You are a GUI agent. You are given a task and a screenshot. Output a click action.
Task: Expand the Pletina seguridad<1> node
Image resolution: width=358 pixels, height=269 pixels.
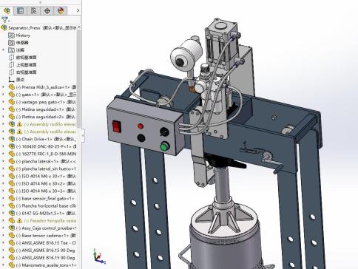coord(3,109)
